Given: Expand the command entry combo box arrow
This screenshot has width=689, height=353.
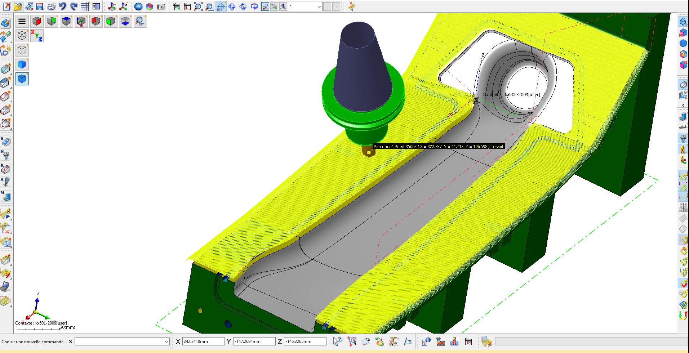Looking at the screenshot, I should [x=166, y=341].
